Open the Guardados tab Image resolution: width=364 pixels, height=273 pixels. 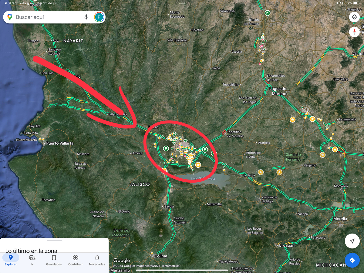[x=54, y=260]
